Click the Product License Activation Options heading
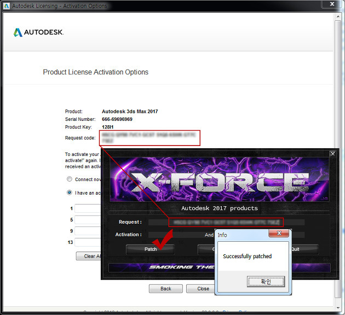The width and height of the screenshot is (345, 315). point(95,72)
